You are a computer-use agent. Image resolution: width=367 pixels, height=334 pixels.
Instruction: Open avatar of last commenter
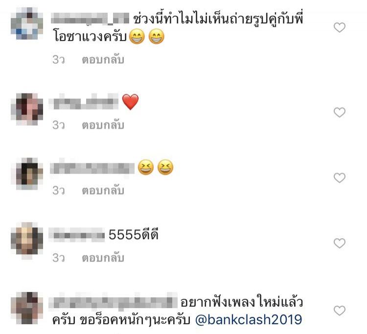click(x=27, y=308)
